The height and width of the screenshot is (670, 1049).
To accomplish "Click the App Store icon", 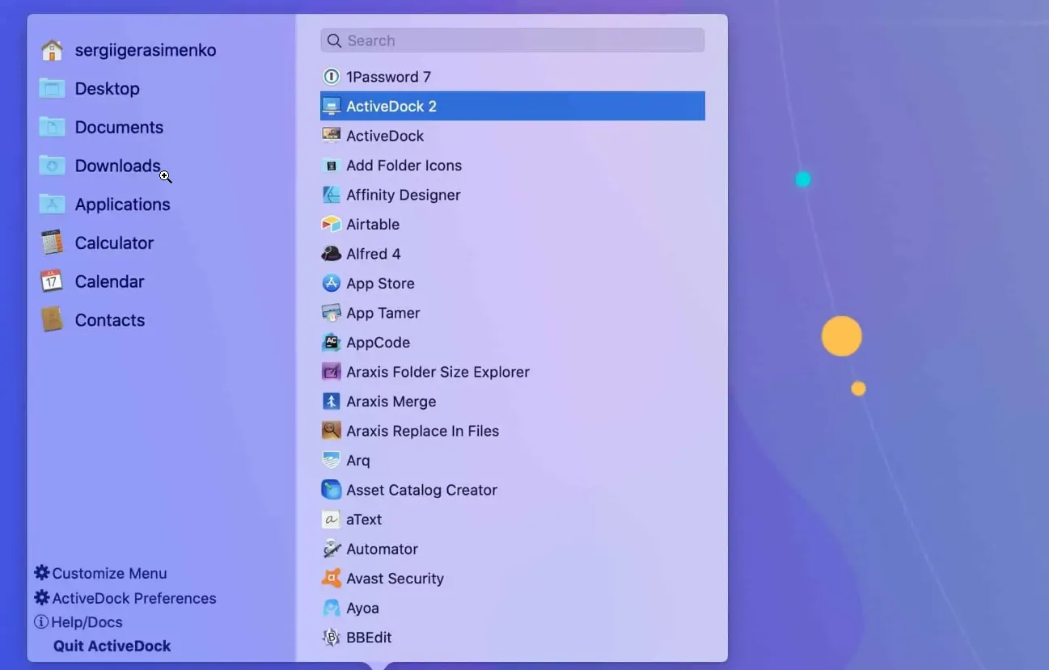I will tap(331, 284).
